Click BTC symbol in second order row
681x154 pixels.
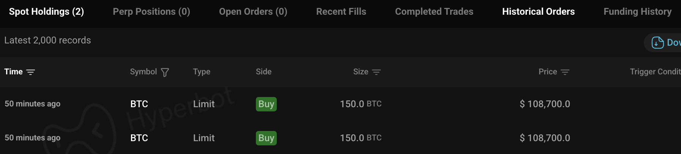tap(139, 138)
